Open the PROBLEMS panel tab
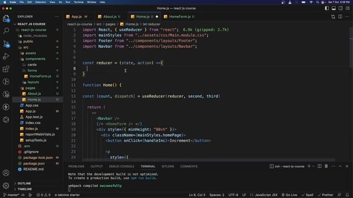Screen dimensions: 353x198 (76, 166)
